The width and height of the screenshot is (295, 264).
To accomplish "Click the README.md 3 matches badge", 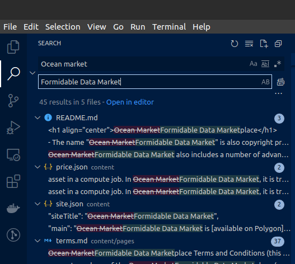I will click(279, 118).
